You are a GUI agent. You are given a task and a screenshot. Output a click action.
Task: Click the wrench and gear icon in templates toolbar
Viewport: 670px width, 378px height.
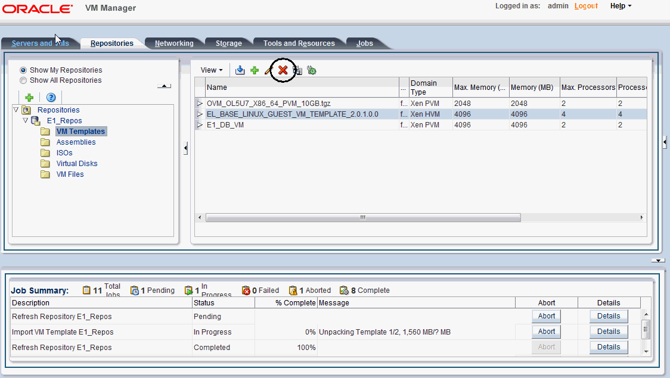tap(312, 70)
